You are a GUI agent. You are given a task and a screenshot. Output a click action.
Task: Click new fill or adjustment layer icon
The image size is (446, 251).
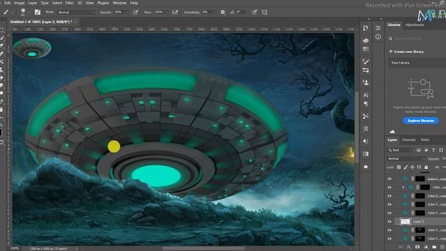426,247
